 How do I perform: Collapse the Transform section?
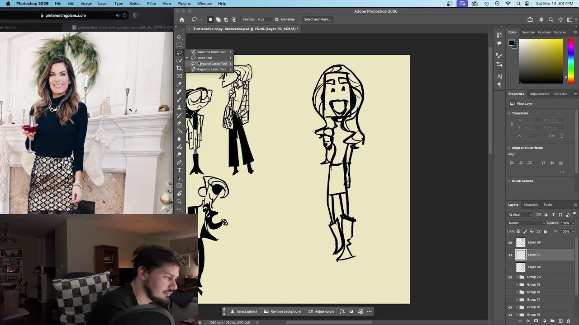click(x=509, y=113)
